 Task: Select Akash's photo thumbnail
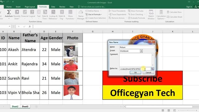[71, 50]
